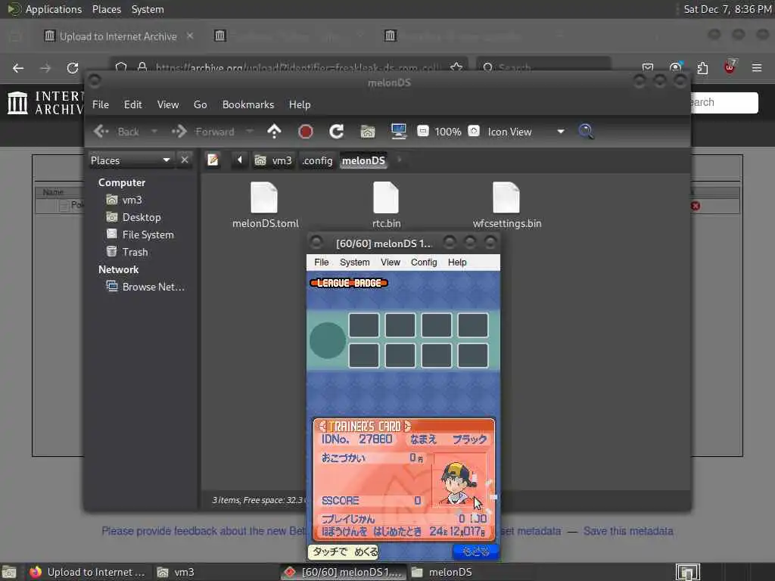Go to Home folder icon in toolbar
Image resolution: width=775 pixels, height=581 pixels.
click(368, 132)
